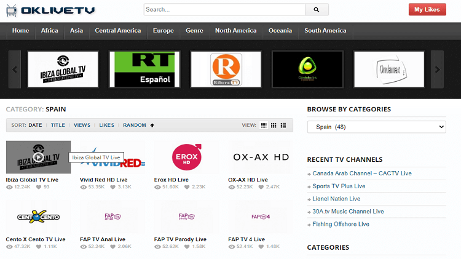Screen dimensions: 461x259
Task: Sort channels by Likes
Action: point(106,125)
